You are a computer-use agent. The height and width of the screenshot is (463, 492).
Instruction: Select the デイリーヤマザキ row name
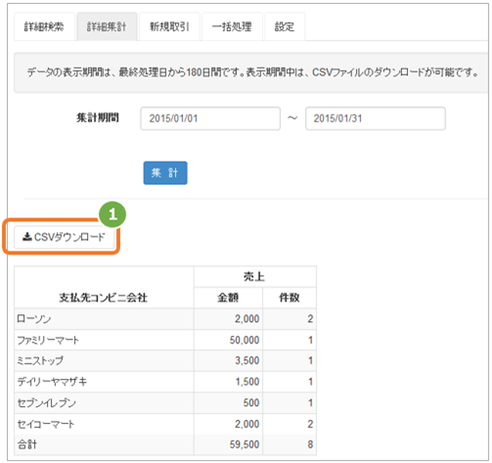tap(52, 382)
